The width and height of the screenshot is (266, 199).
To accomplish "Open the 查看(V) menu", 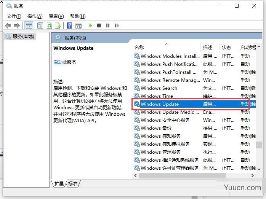I will [56, 16].
